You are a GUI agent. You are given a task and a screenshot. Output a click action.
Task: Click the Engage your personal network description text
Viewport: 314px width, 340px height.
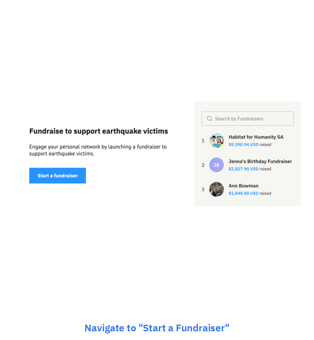click(98, 150)
